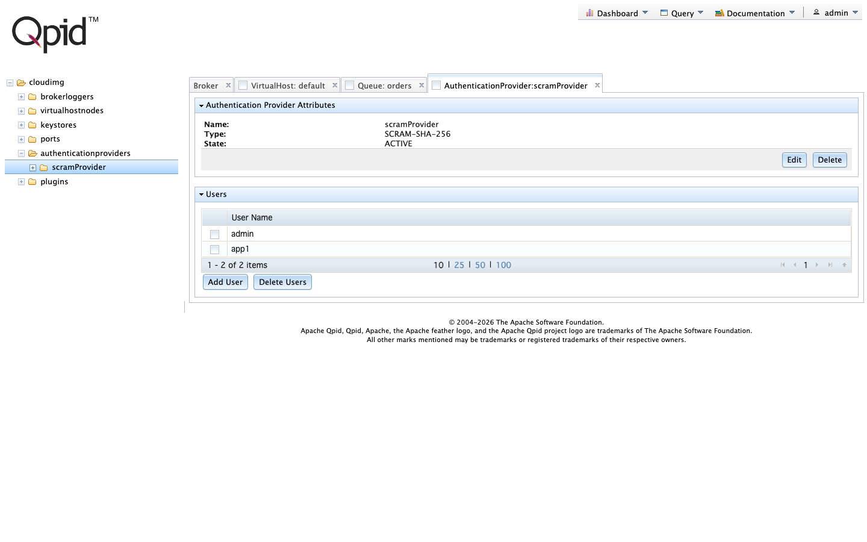
Task: Show 100 items per page
Action: click(x=503, y=265)
